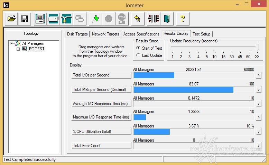Click Total Error Count button

(x=101, y=146)
